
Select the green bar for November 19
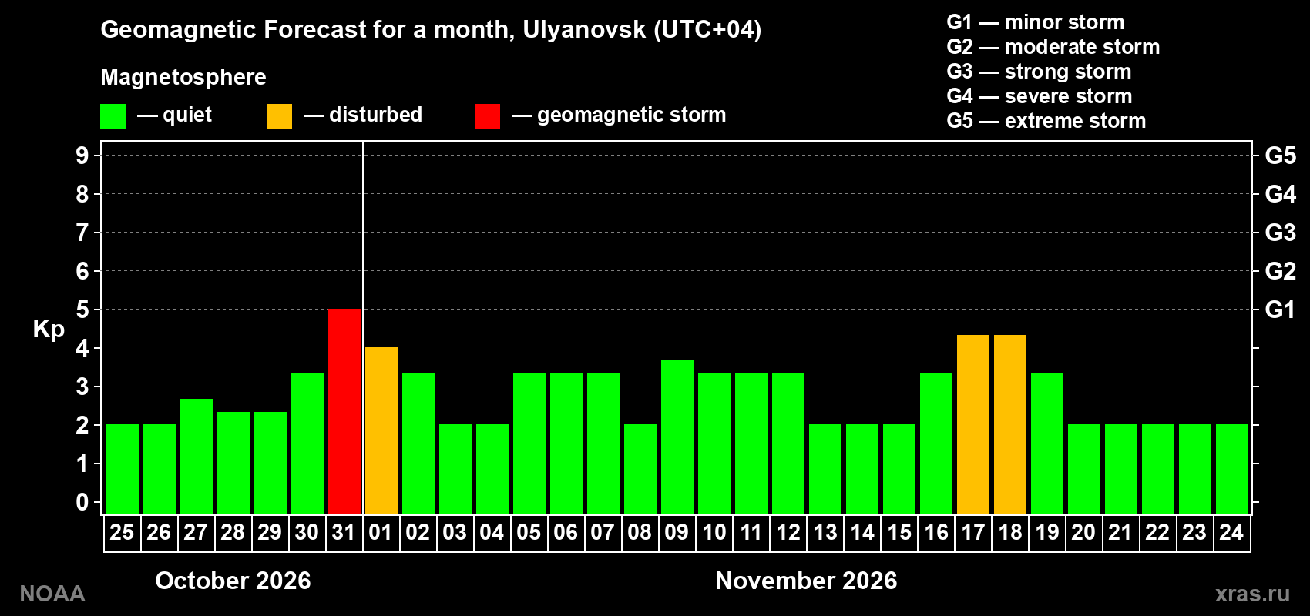[x=1047, y=444]
